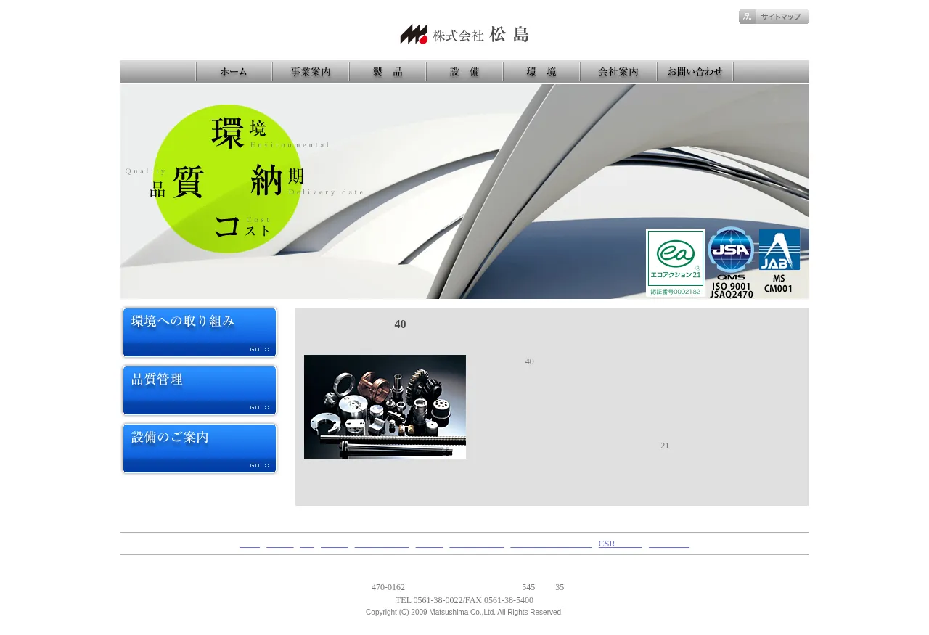
Task: Click the CSR link in the footer
Action: pos(620,544)
